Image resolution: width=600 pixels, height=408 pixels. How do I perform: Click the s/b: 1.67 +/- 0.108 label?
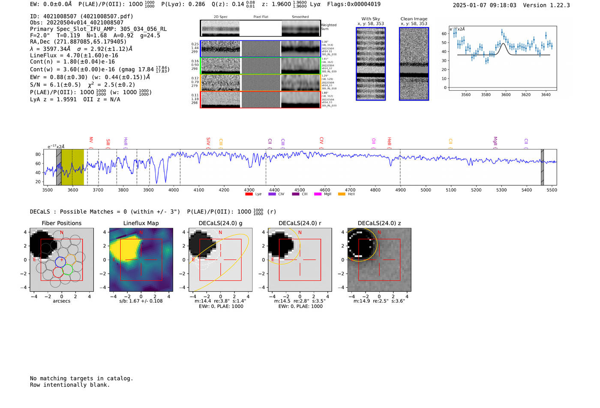(141, 301)
